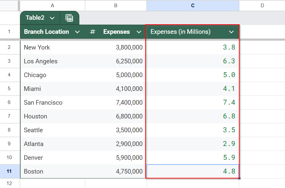Select row 5 header
Image resolution: width=285 pixels, height=188 pixels.
(9, 89)
